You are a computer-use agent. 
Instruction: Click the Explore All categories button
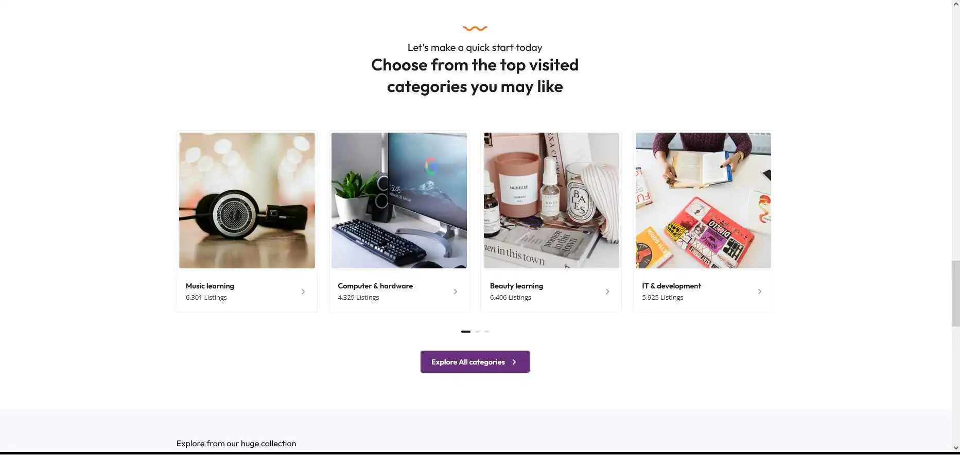pos(475,362)
